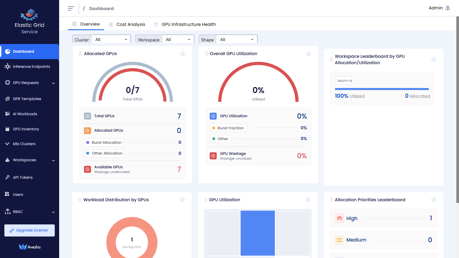Open the Workspace filter dropdown
Viewport: 459px width, 258px height.
click(x=178, y=40)
